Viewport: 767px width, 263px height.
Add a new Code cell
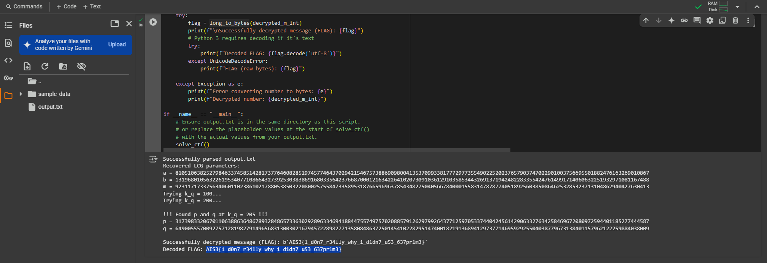tap(66, 6)
